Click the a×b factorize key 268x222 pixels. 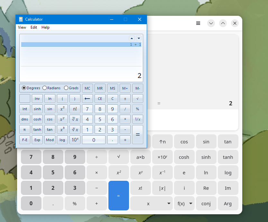click(141, 157)
